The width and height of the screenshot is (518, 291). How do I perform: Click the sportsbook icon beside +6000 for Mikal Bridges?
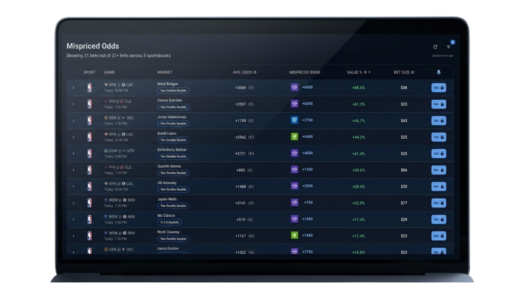[294, 87]
